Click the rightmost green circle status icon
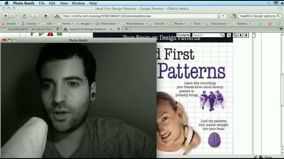The height and width of the screenshot is (159, 284). 278,23
